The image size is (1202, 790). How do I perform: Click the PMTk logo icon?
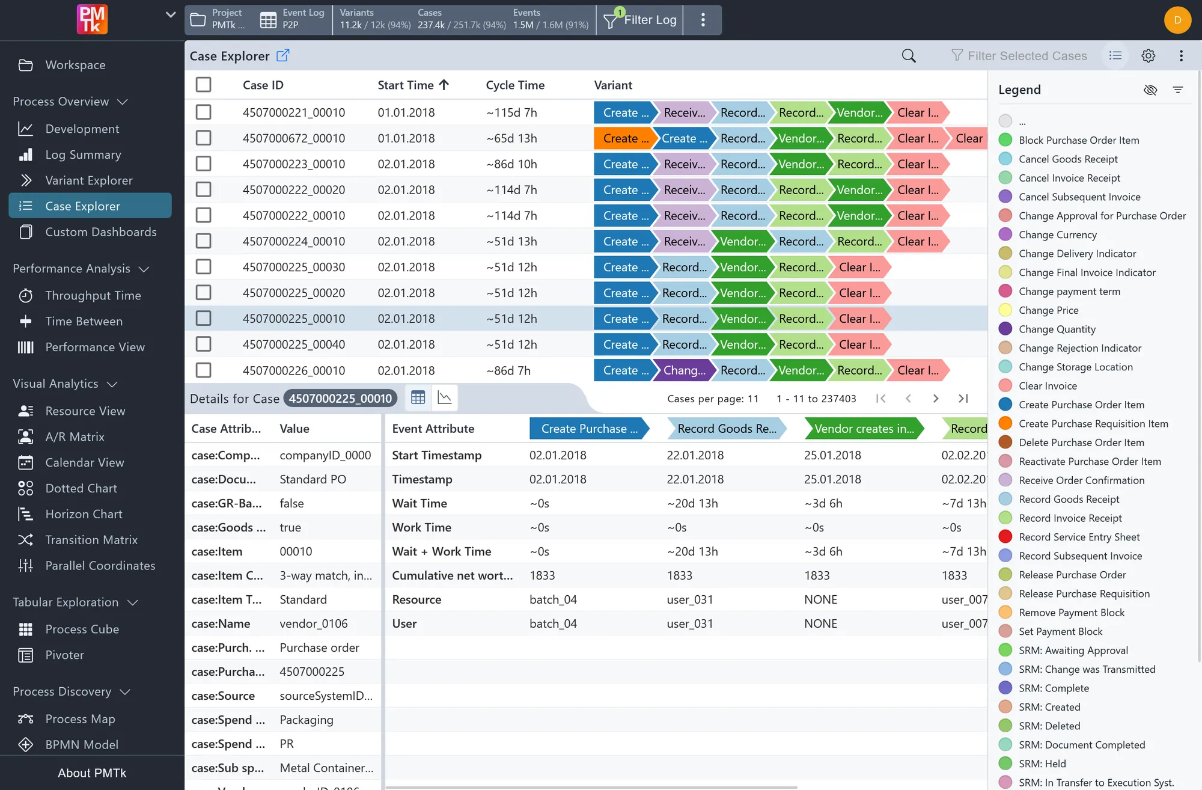click(92, 19)
